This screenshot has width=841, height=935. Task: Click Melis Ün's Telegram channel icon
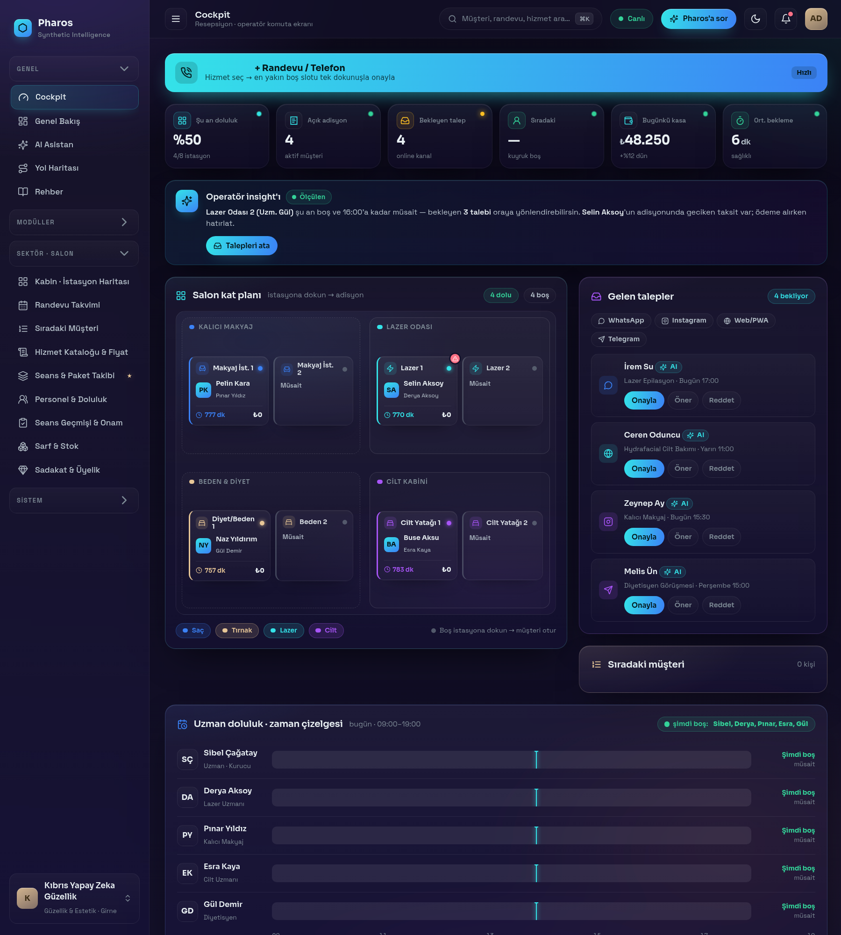[x=608, y=590]
